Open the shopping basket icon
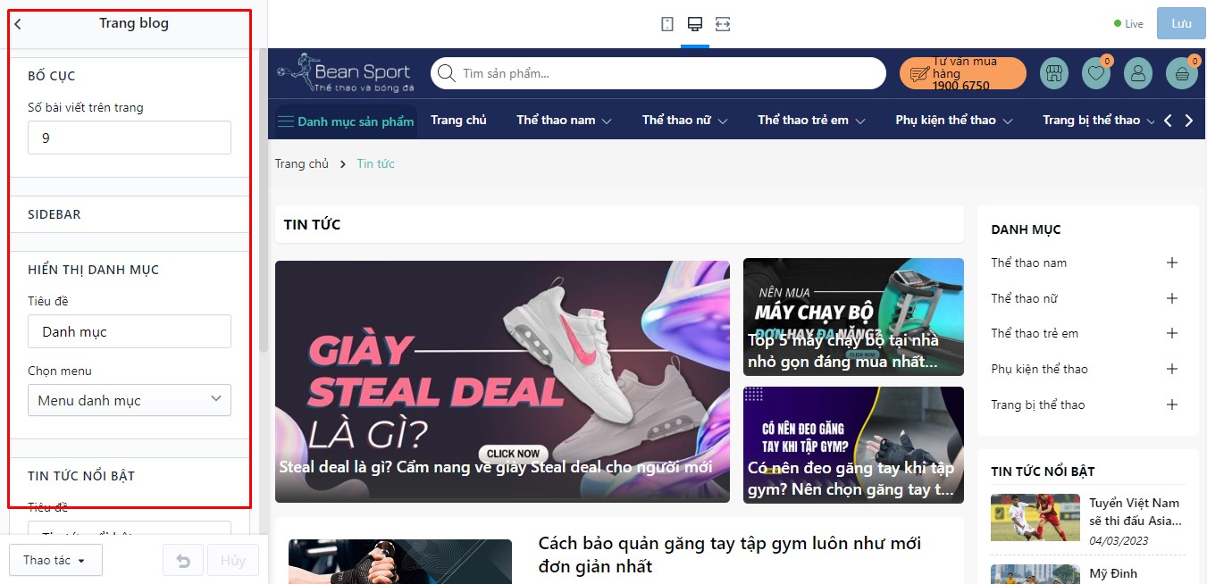Screen dimensions: 1207x584 1182,74
